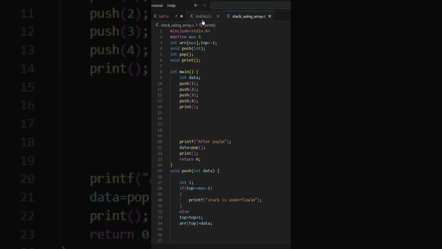Switch to the tut1.c tab

[164, 16]
